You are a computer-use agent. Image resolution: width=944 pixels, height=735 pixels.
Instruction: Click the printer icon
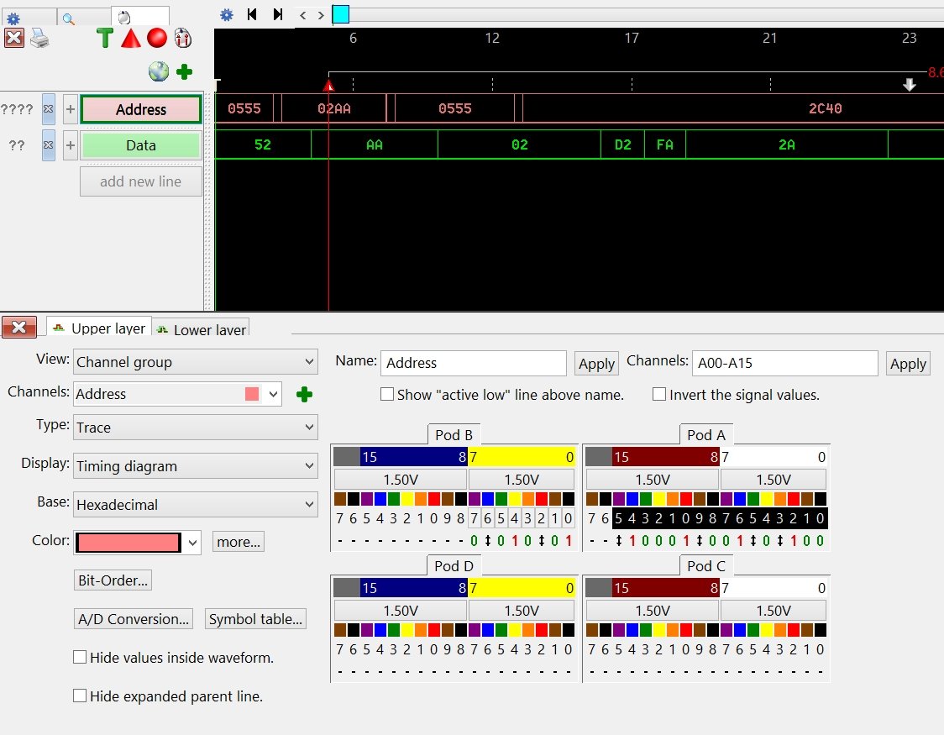click(40, 38)
